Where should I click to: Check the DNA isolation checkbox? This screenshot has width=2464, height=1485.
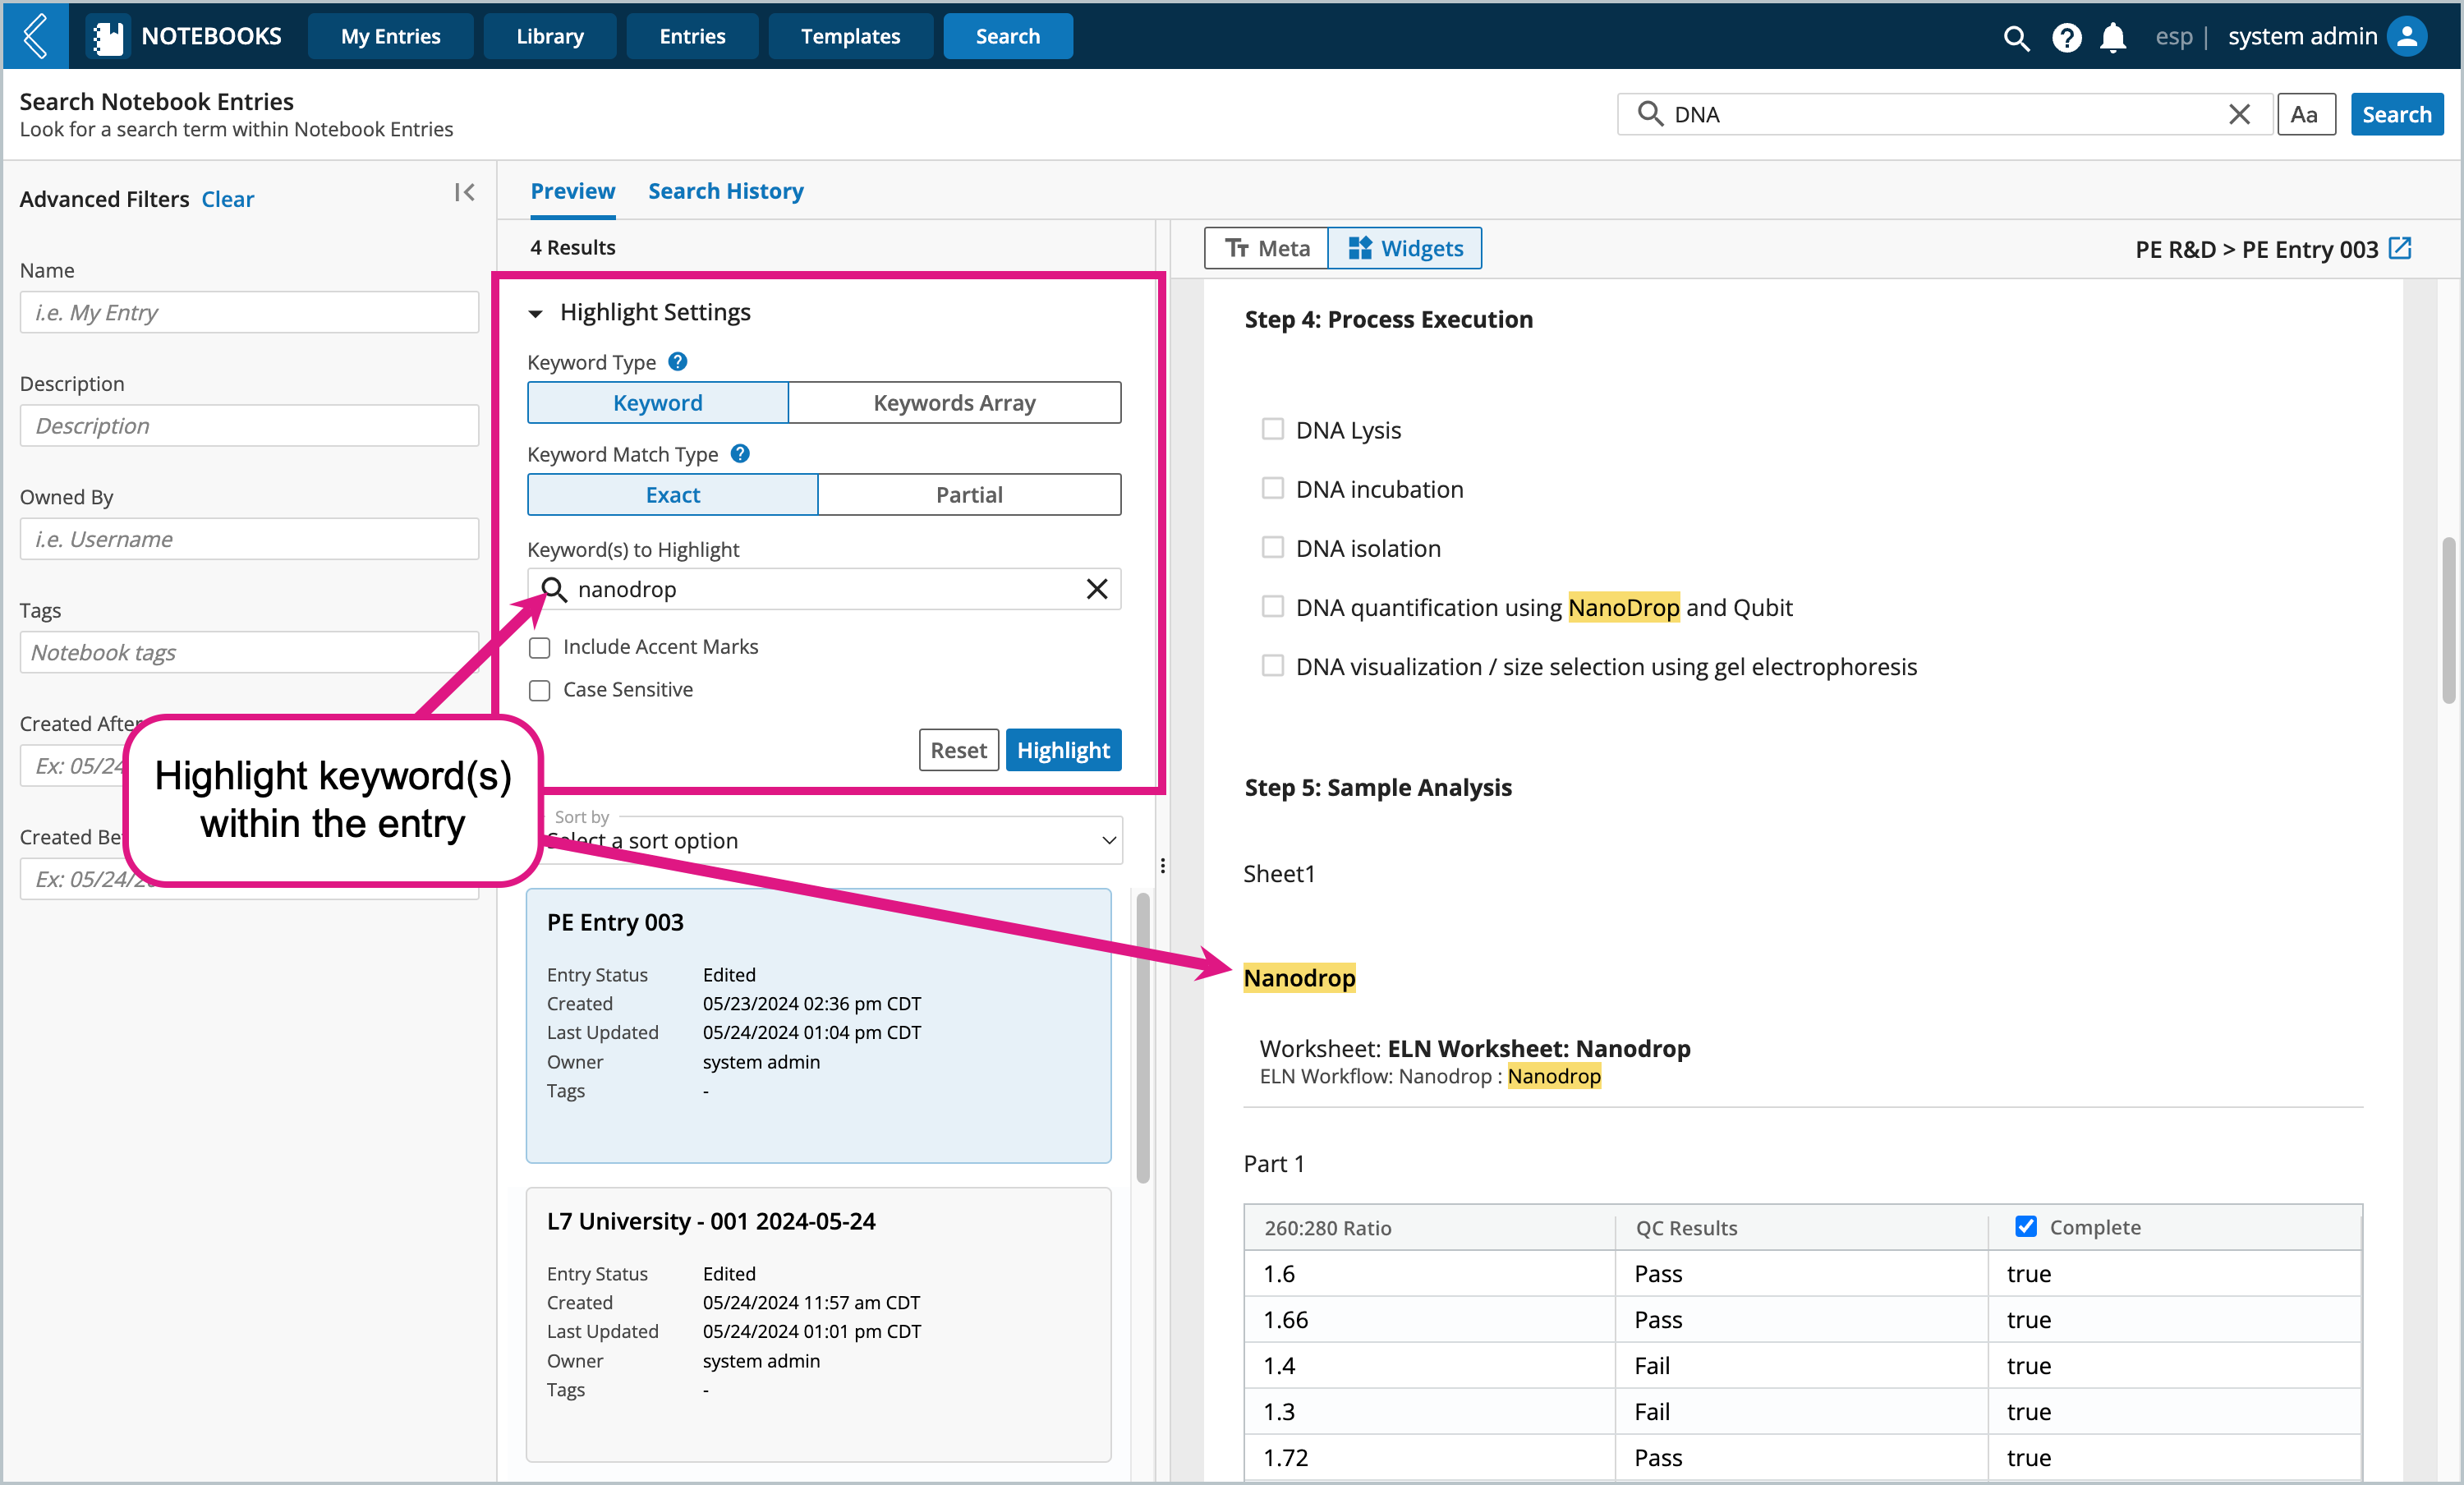[x=1272, y=547]
